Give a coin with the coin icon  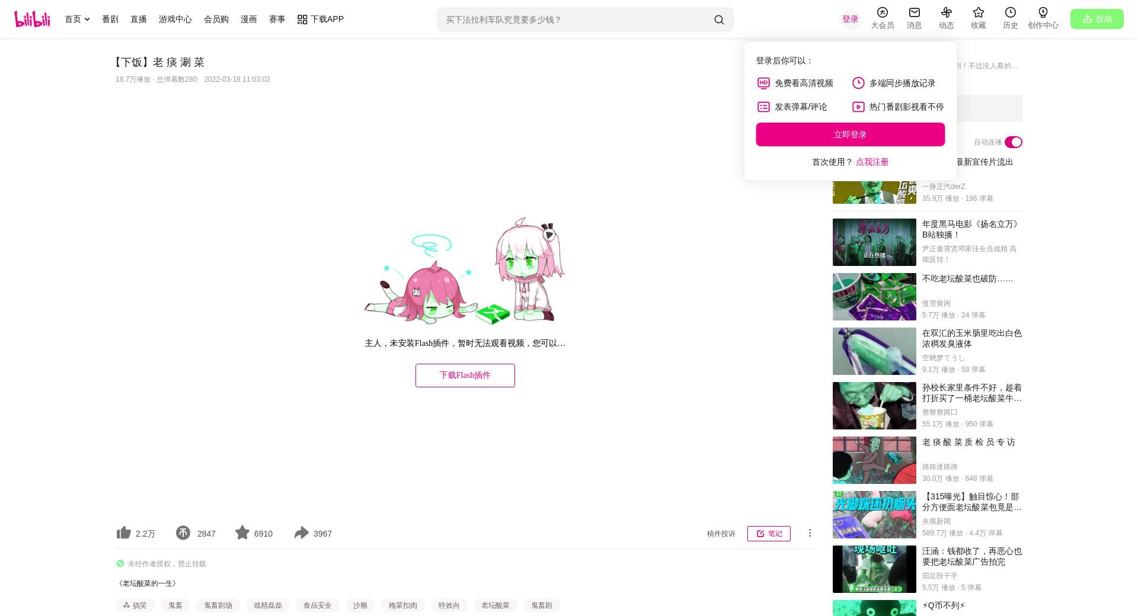pyautogui.click(x=183, y=532)
